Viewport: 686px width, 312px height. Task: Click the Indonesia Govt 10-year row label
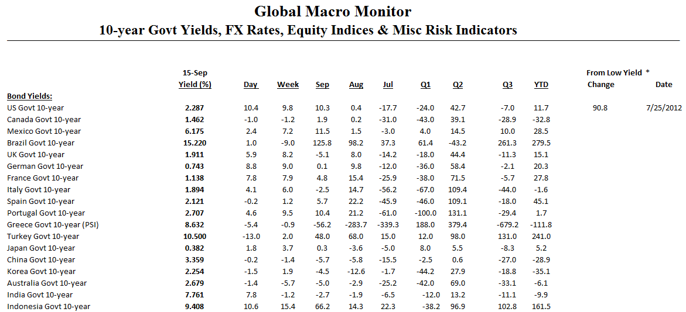(x=48, y=307)
